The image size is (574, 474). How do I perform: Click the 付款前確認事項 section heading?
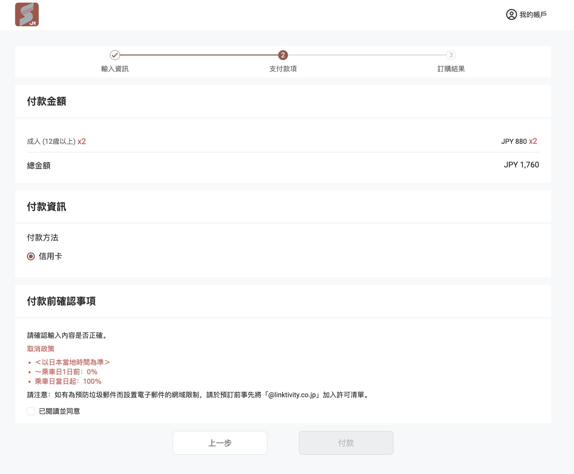tap(61, 301)
